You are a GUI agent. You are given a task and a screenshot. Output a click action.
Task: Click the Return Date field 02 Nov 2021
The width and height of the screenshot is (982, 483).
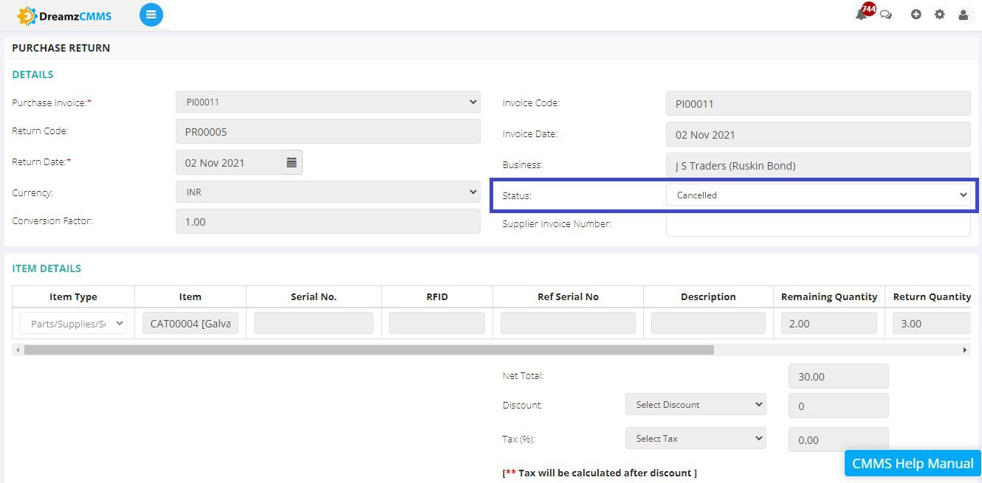coord(229,162)
